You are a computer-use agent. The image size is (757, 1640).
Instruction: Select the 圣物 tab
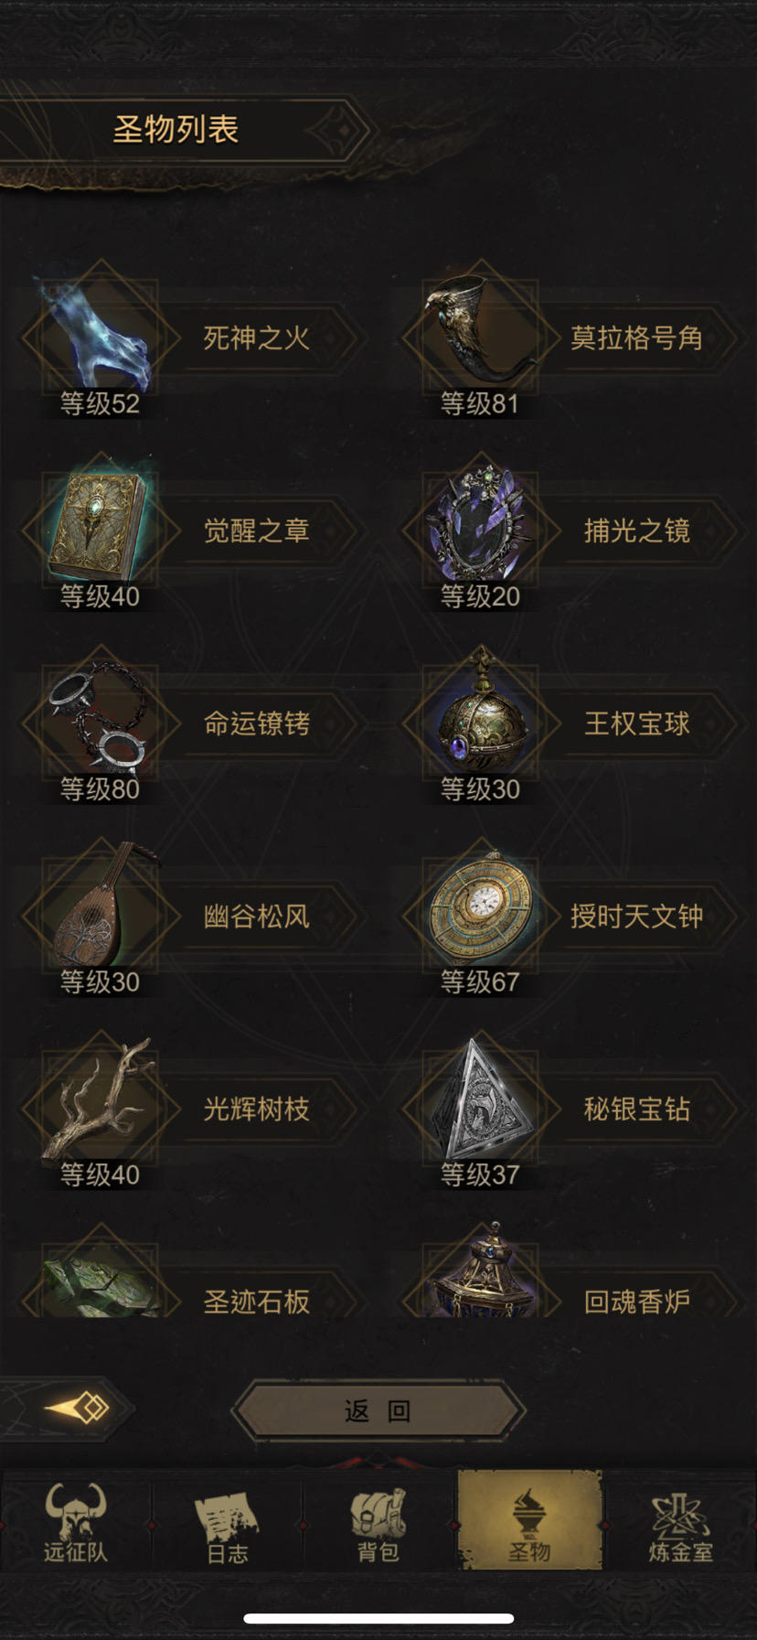[x=529, y=1520]
